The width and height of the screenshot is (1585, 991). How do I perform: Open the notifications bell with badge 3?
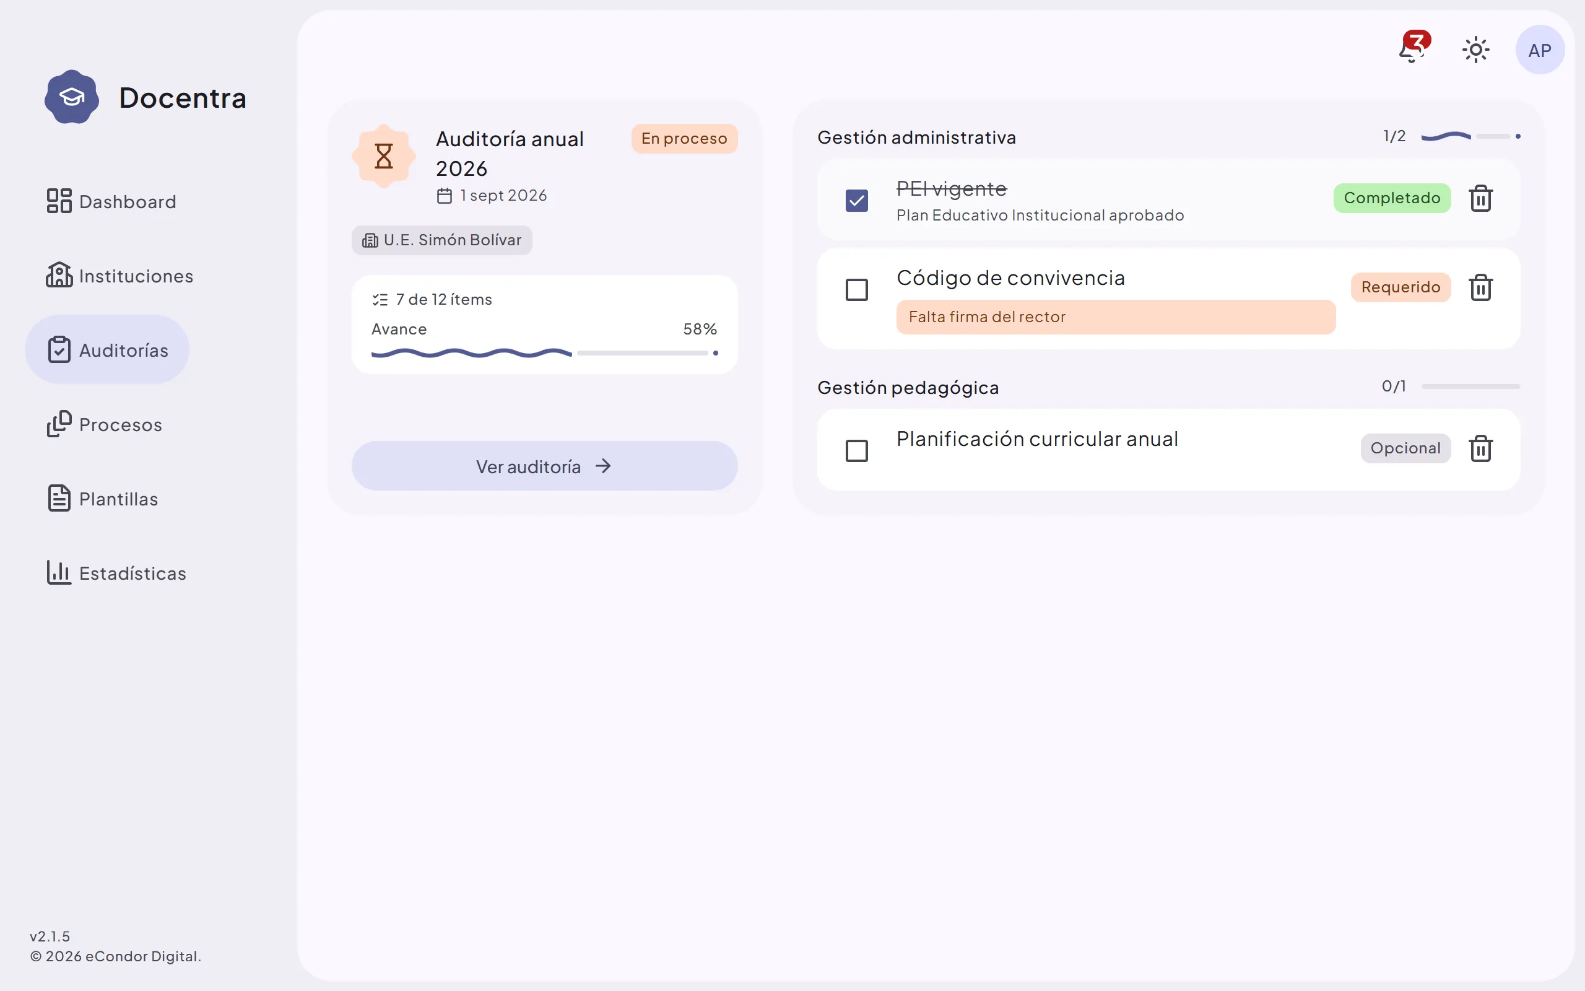(1413, 48)
